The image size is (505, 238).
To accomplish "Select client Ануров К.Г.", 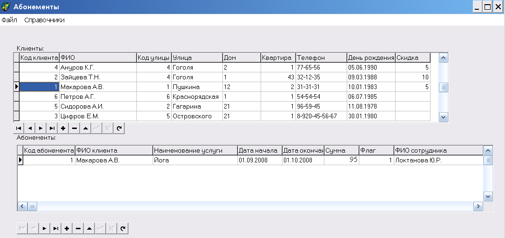I will (x=98, y=67).
